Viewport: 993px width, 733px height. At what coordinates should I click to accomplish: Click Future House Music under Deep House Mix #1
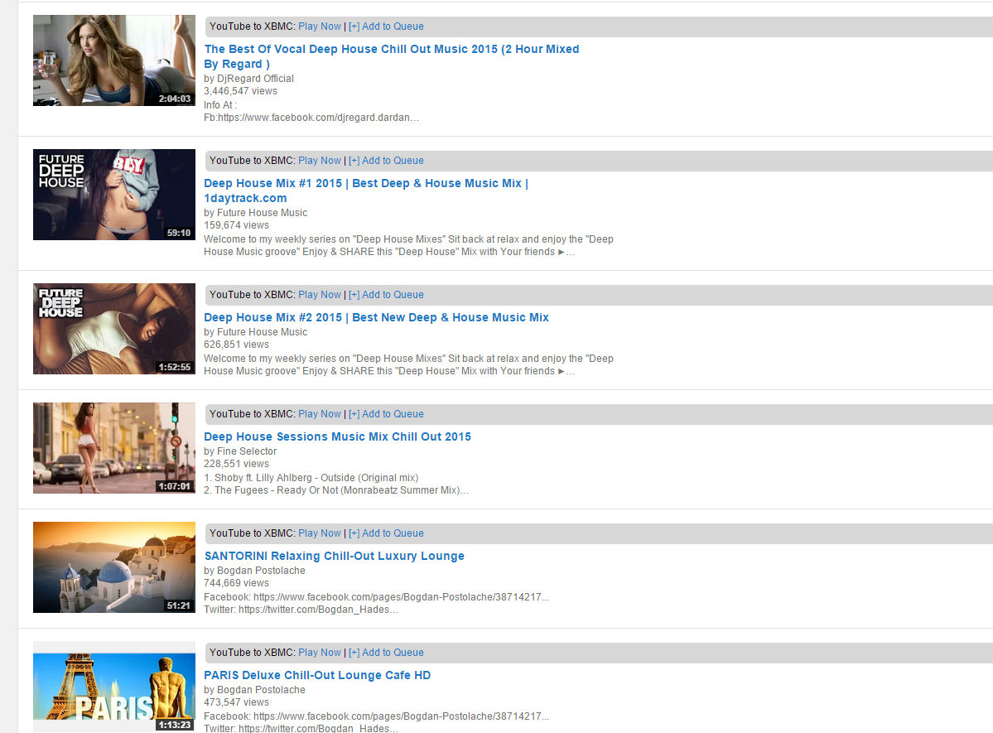click(x=263, y=213)
